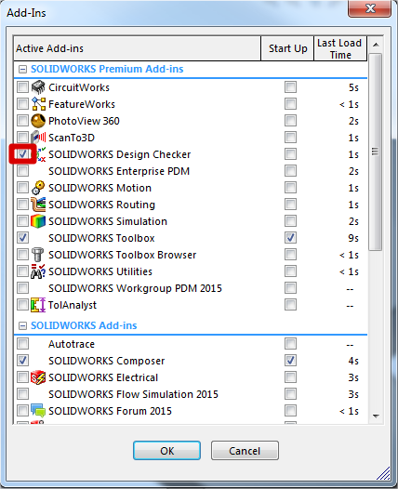Enable SOLIDWORKS Electrical Start Up checkbox
Image resolution: width=398 pixels, height=489 pixels.
290,377
